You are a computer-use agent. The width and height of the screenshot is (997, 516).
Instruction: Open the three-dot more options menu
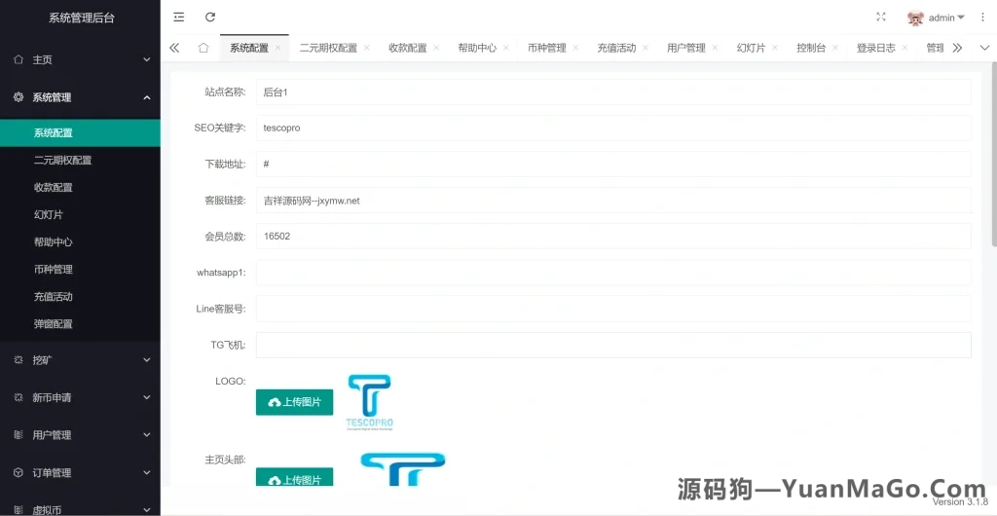click(983, 18)
